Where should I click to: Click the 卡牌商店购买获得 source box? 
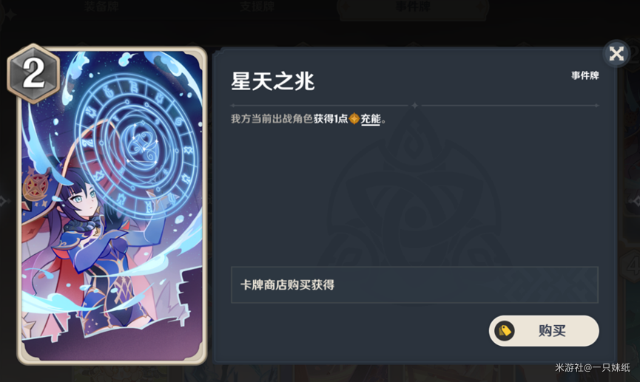(x=414, y=285)
